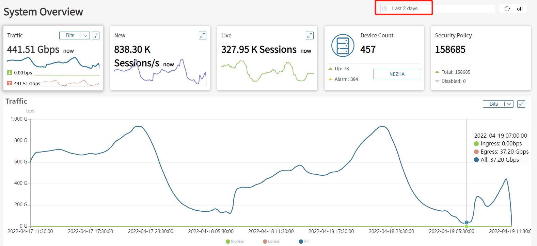Click the clock icon in time range

coord(385,8)
